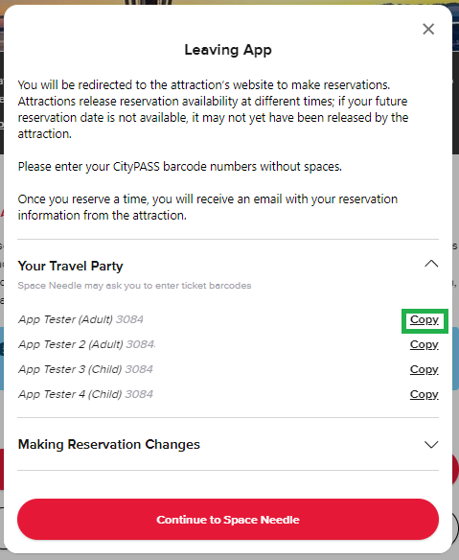The image size is (459, 560).
Task: Collapse Your Travel Party chevron
Action: (x=431, y=264)
